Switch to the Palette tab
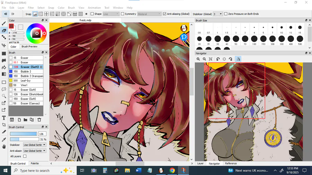Viewport: 312px width, 175px height. point(35,163)
